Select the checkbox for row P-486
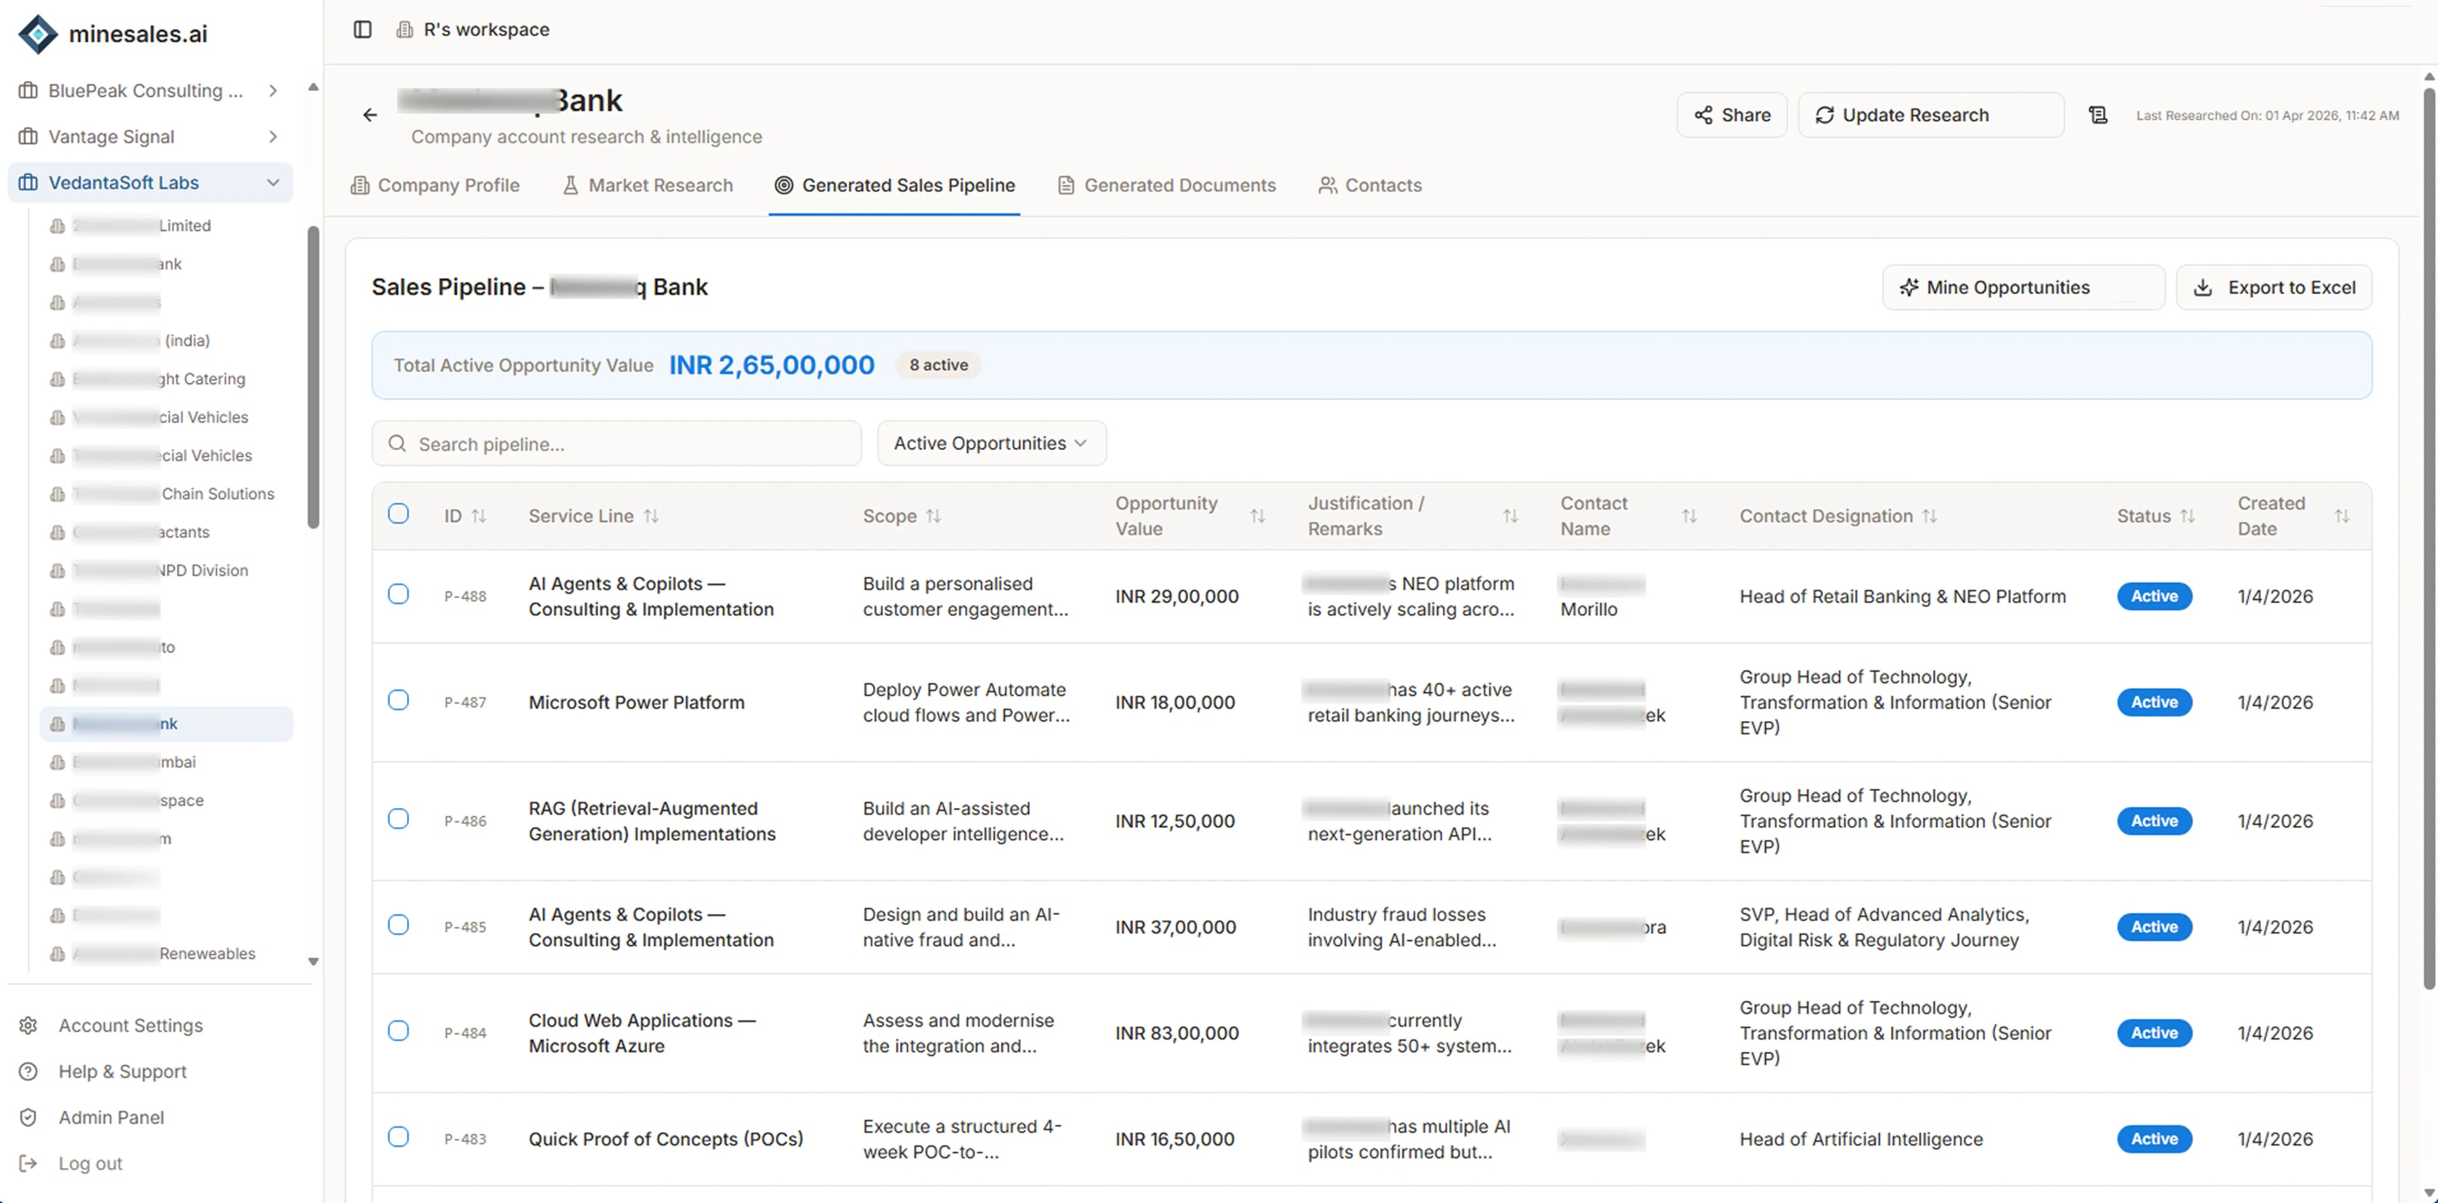Image resolution: width=2438 pixels, height=1203 pixels. pos(399,818)
